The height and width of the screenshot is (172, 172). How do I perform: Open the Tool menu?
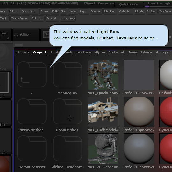[x=4, y=18]
